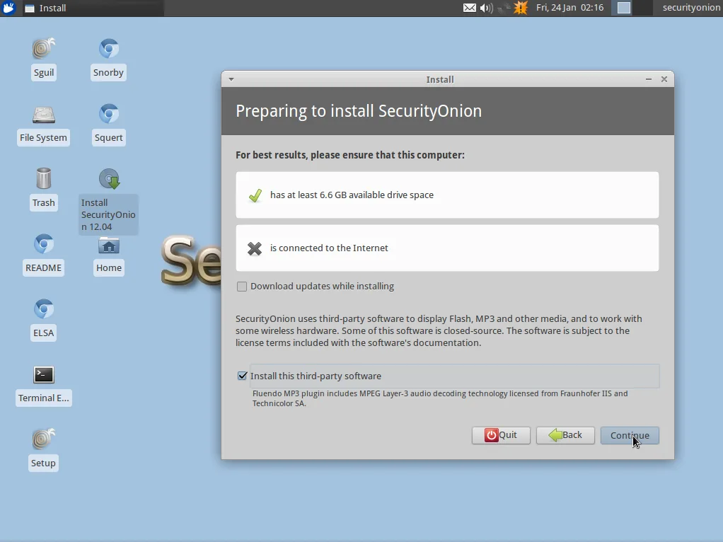The width and height of the screenshot is (723, 542).
Task: Open the Xfce applications menu mouse icon
Action: (8, 8)
